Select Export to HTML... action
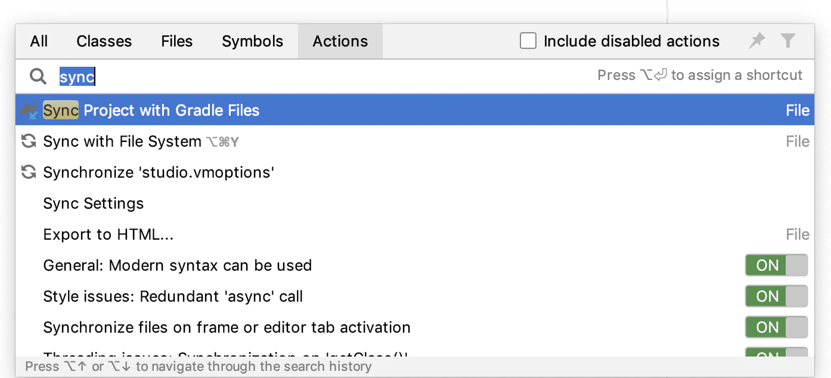 pos(415,234)
